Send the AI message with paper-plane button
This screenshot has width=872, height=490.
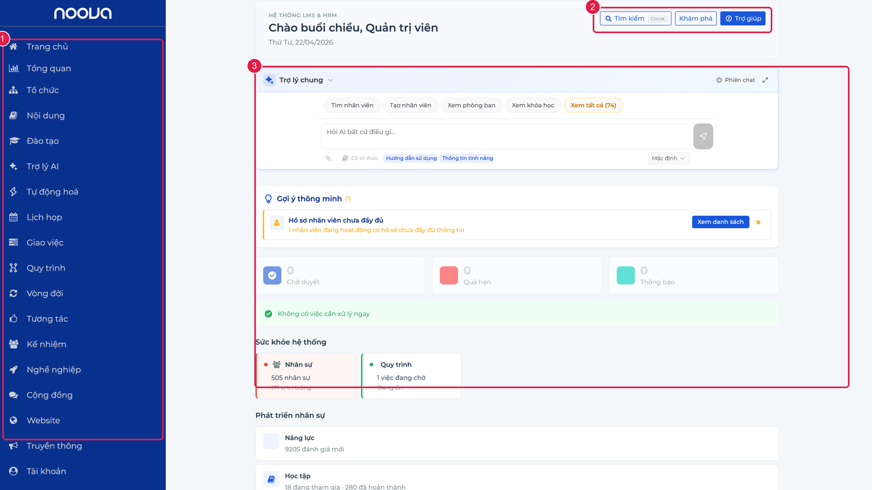(703, 136)
